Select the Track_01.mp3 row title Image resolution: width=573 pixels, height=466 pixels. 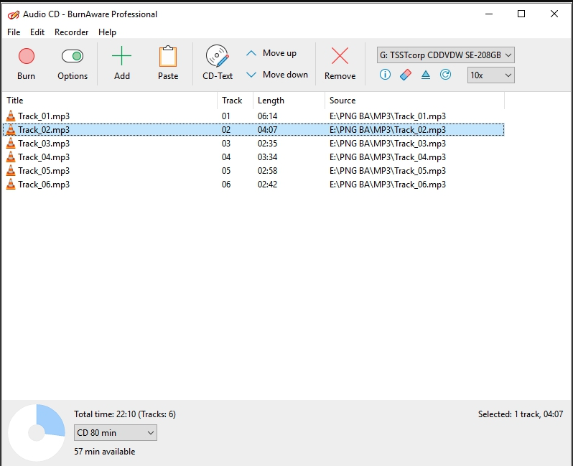coord(44,116)
